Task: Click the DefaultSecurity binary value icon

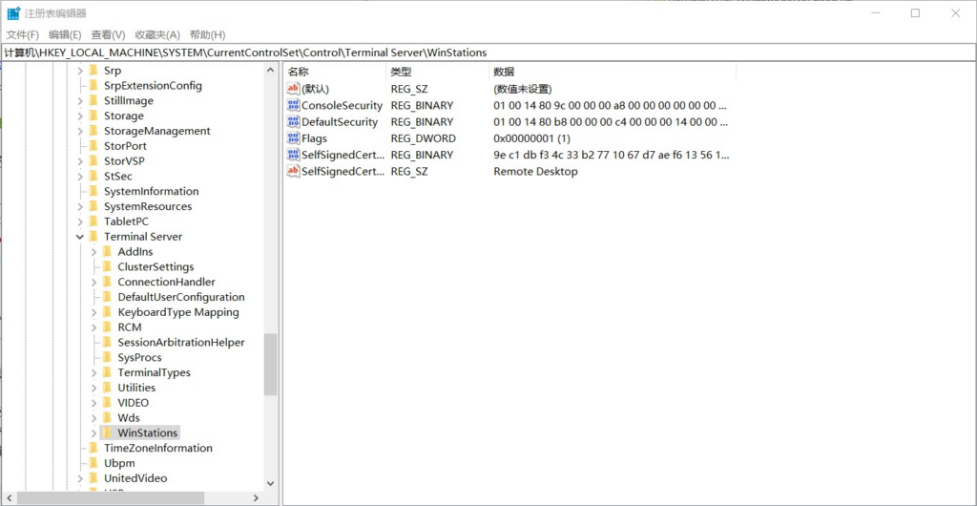Action: (293, 122)
